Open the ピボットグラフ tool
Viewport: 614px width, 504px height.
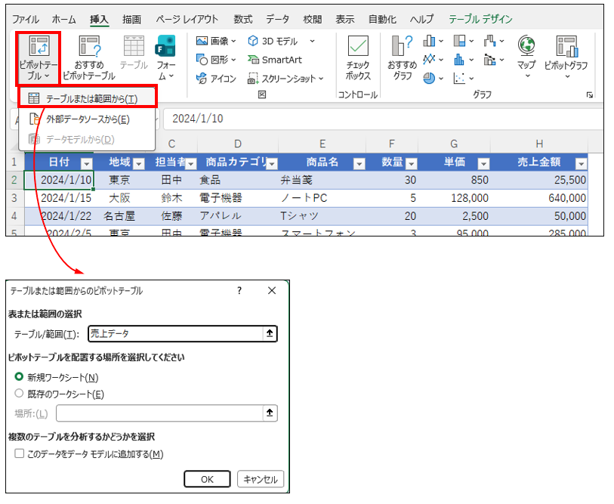pyautogui.click(x=566, y=54)
